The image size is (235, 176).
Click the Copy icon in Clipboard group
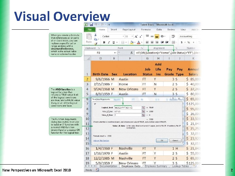tap(95, 39)
